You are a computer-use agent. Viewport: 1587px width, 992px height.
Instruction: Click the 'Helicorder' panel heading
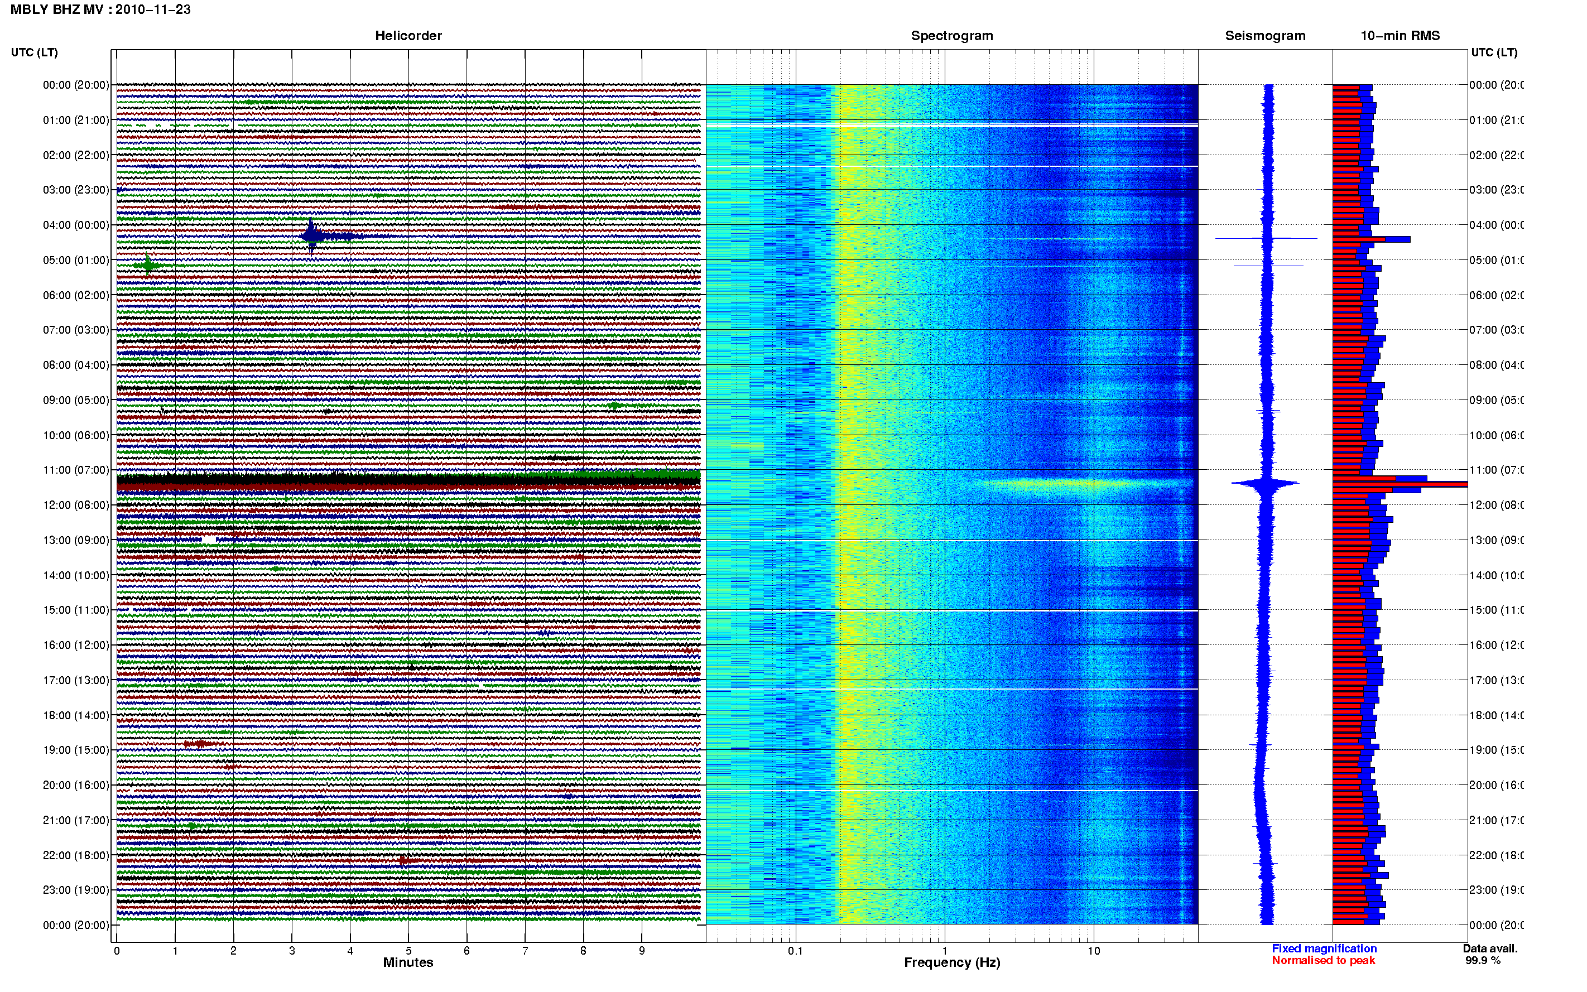point(408,36)
